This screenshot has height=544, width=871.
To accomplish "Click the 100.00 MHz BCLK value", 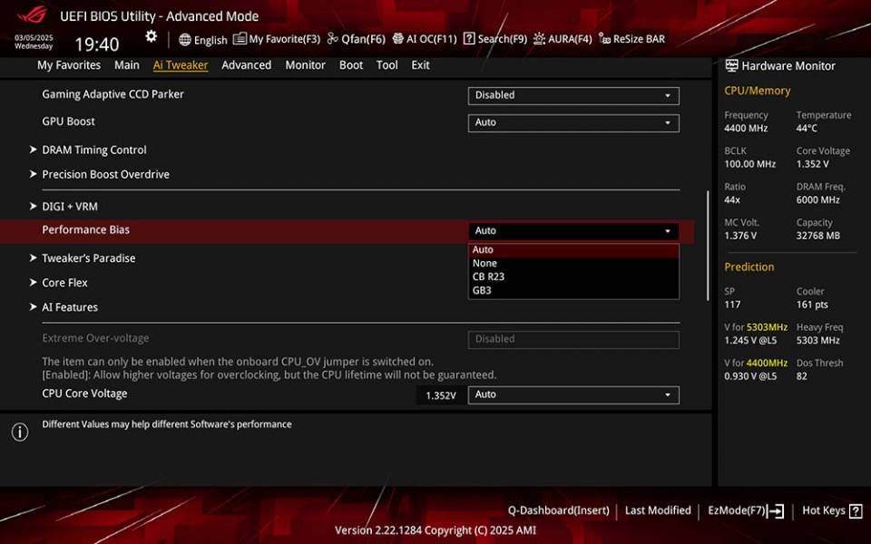I will tap(750, 164).
